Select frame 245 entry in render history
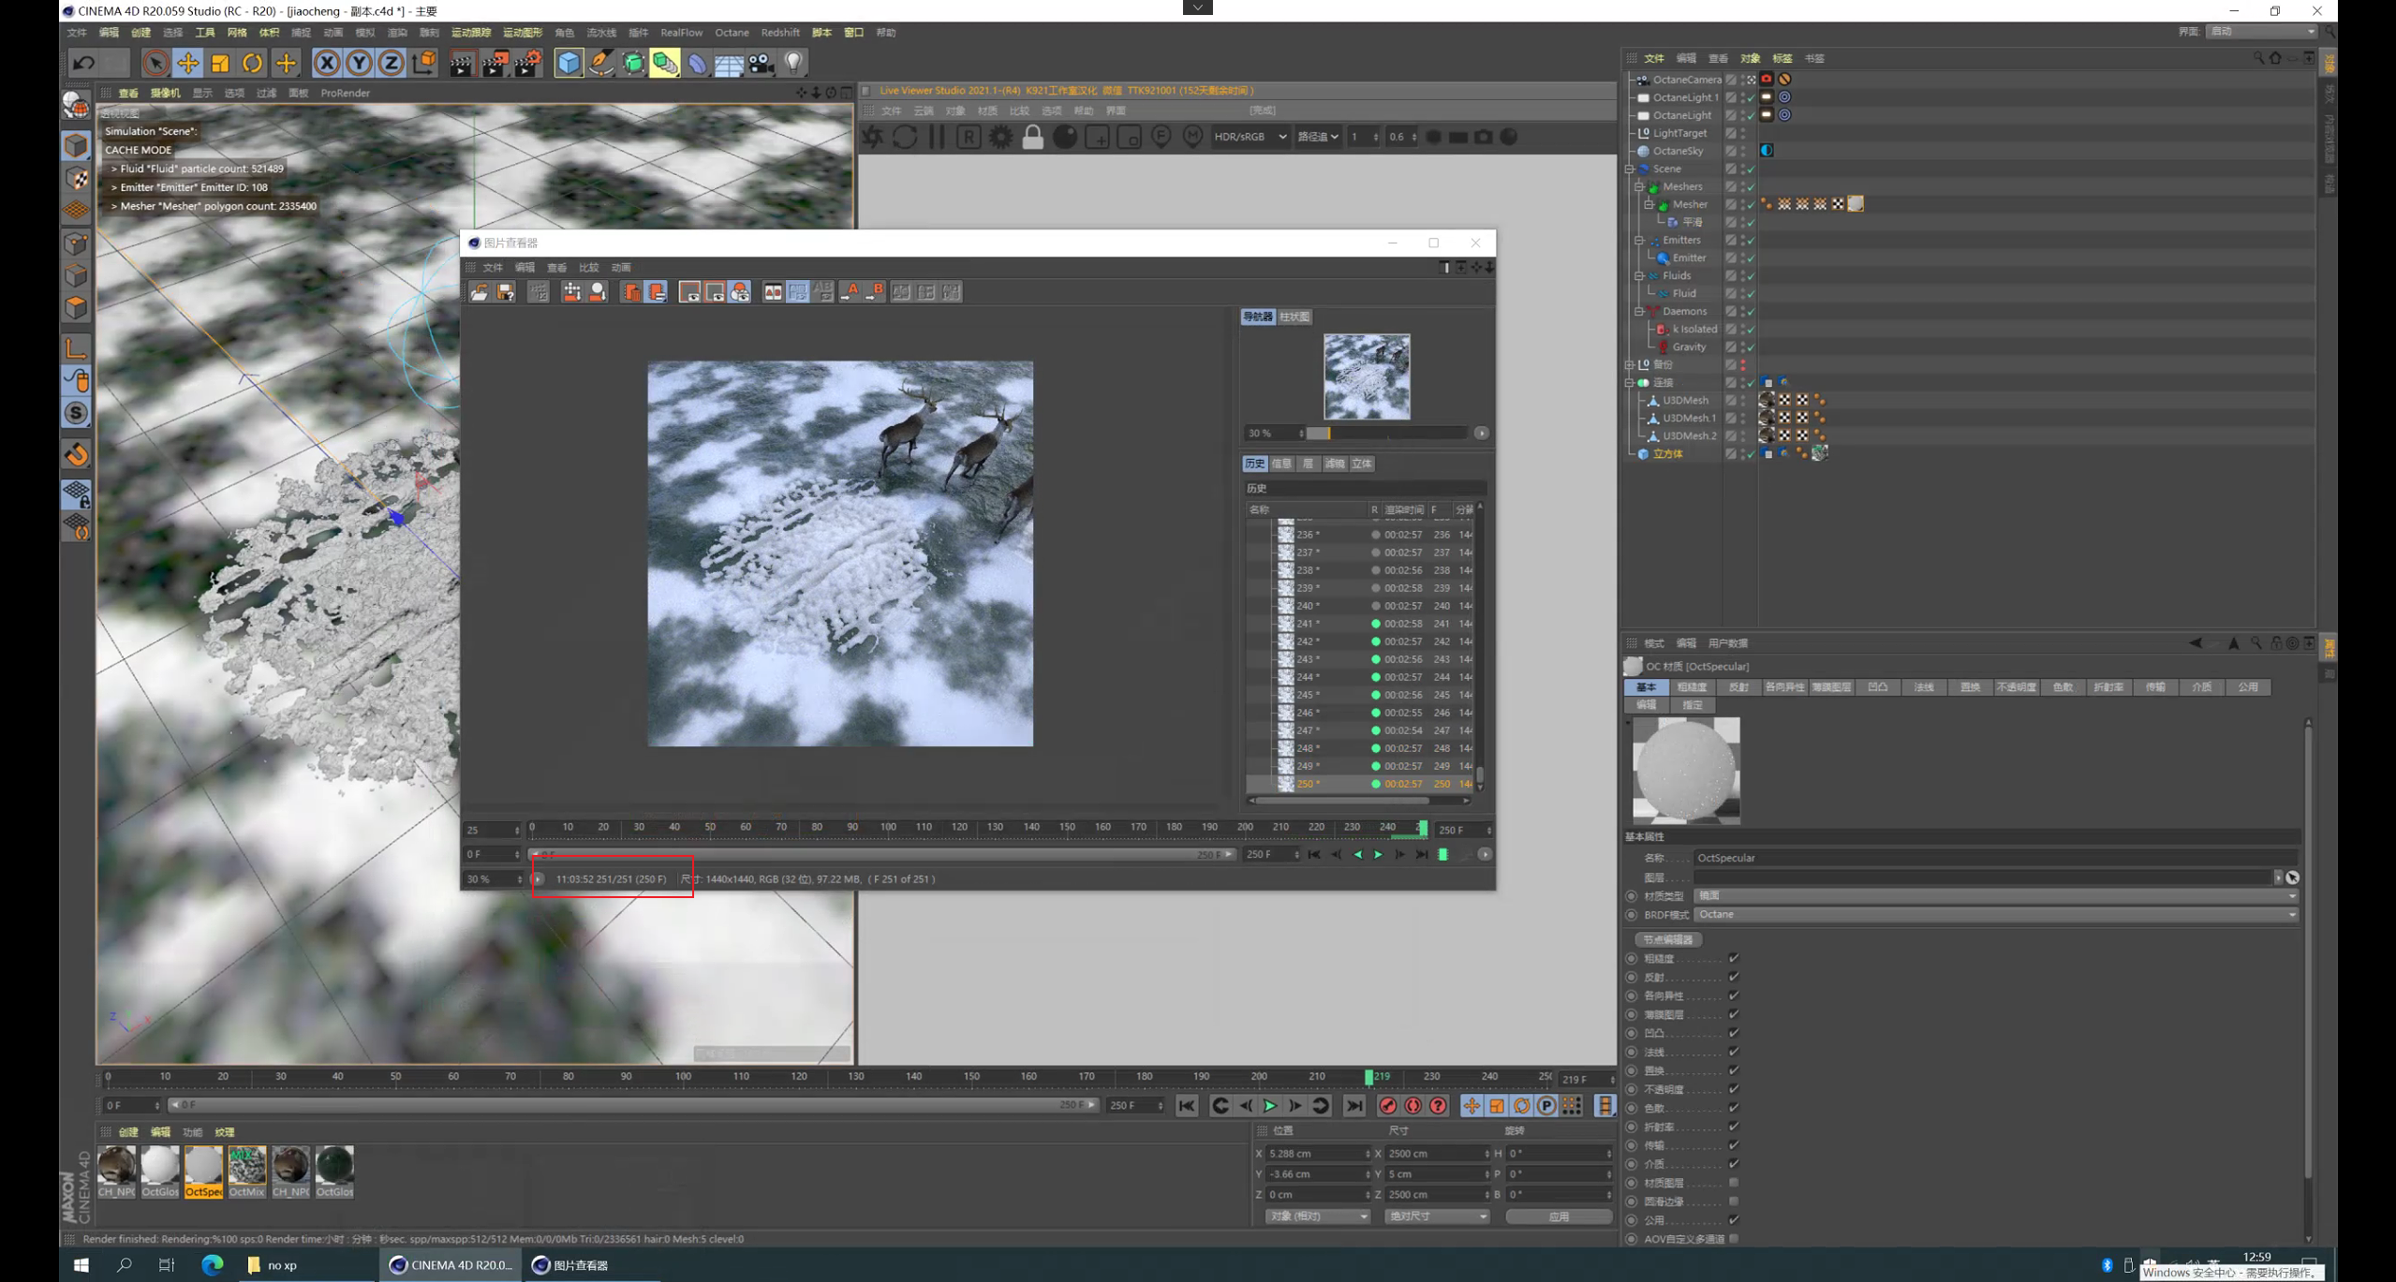 tap(1308, 695)
